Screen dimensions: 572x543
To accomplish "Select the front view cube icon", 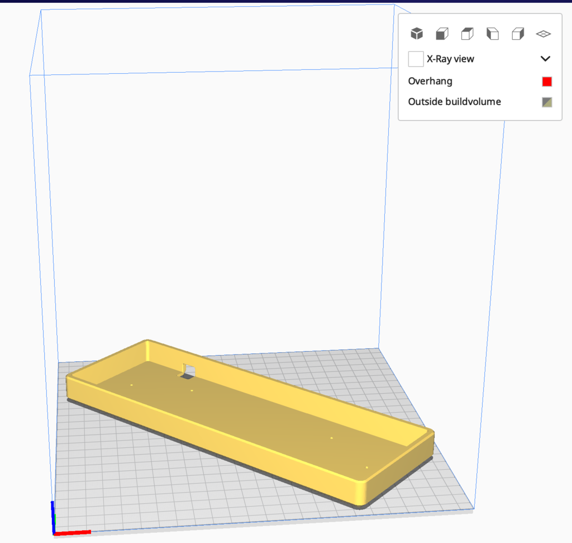I will point(442,34).
